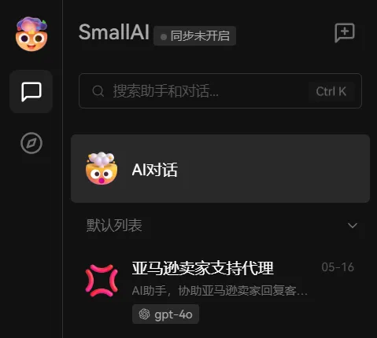
Task: Click the gray sync status dot
Action: pyautogui.click(x=164, y=37)
